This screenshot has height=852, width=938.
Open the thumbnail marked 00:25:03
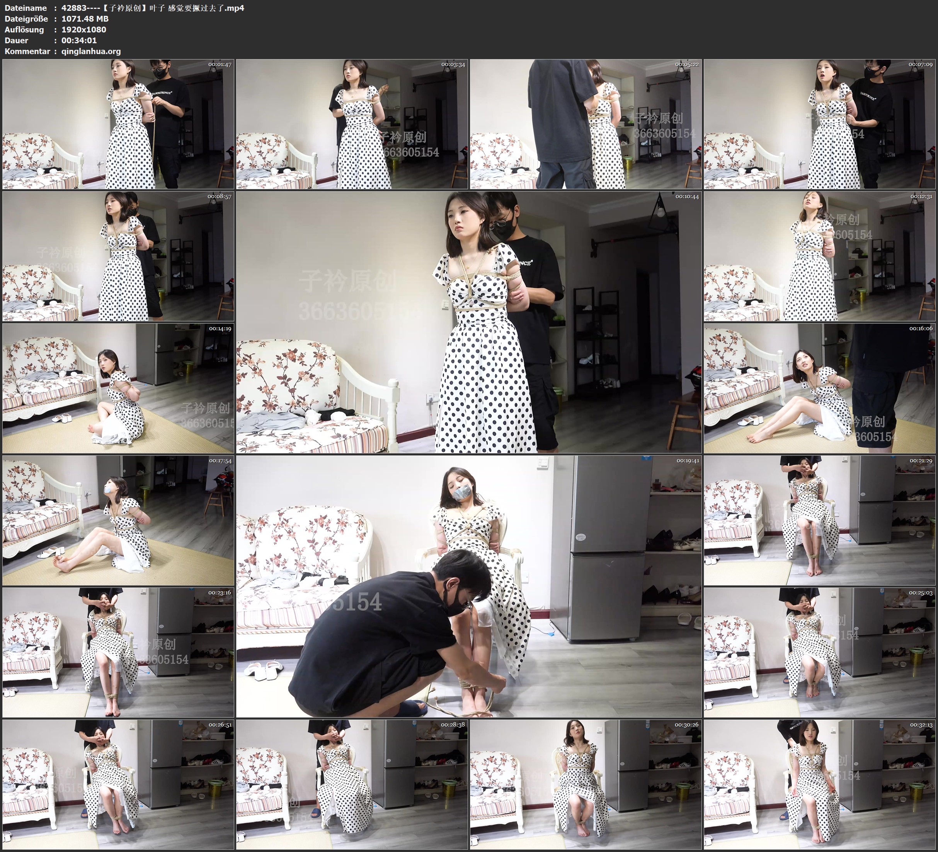[x=819, y=652]
